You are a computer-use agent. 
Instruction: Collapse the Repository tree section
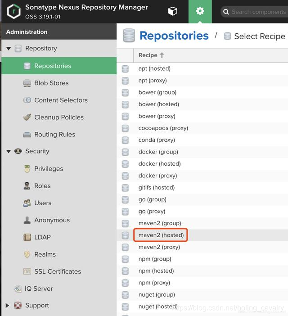tap(9, 49)
